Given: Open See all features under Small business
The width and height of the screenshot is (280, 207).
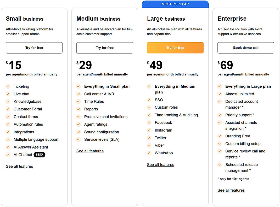Looking at the screenshot, I should pyautogui.click(x=19, y=167).
